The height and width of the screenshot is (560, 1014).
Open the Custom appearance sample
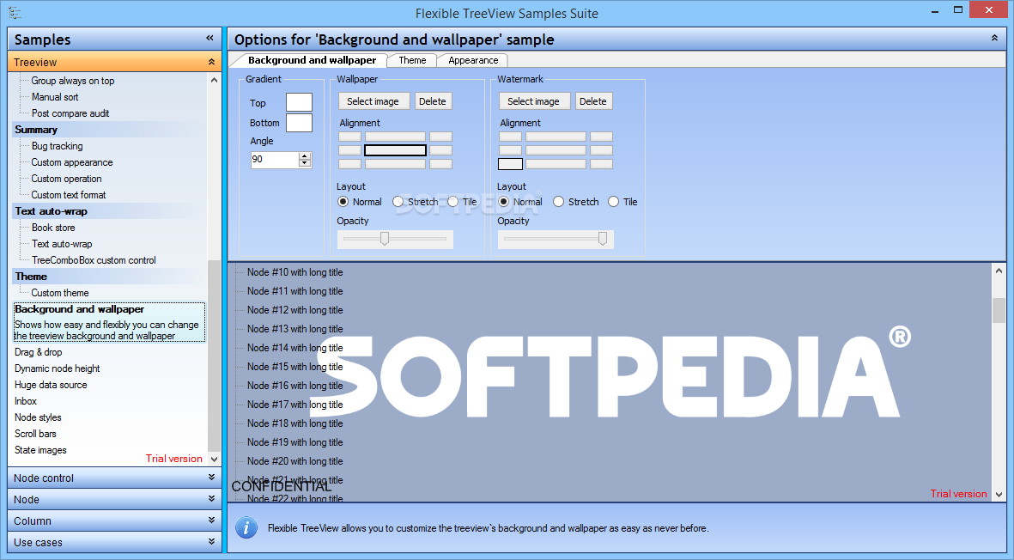72,162
